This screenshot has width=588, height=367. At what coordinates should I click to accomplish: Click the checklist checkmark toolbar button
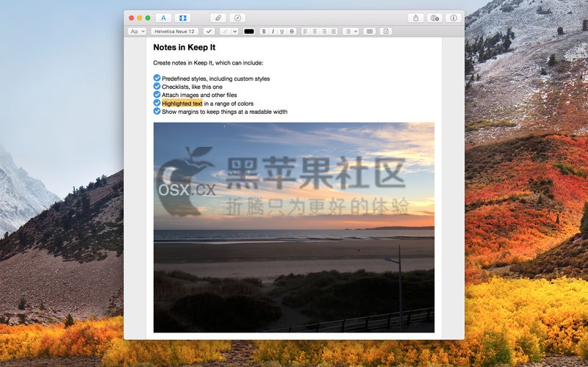(209, 32)
